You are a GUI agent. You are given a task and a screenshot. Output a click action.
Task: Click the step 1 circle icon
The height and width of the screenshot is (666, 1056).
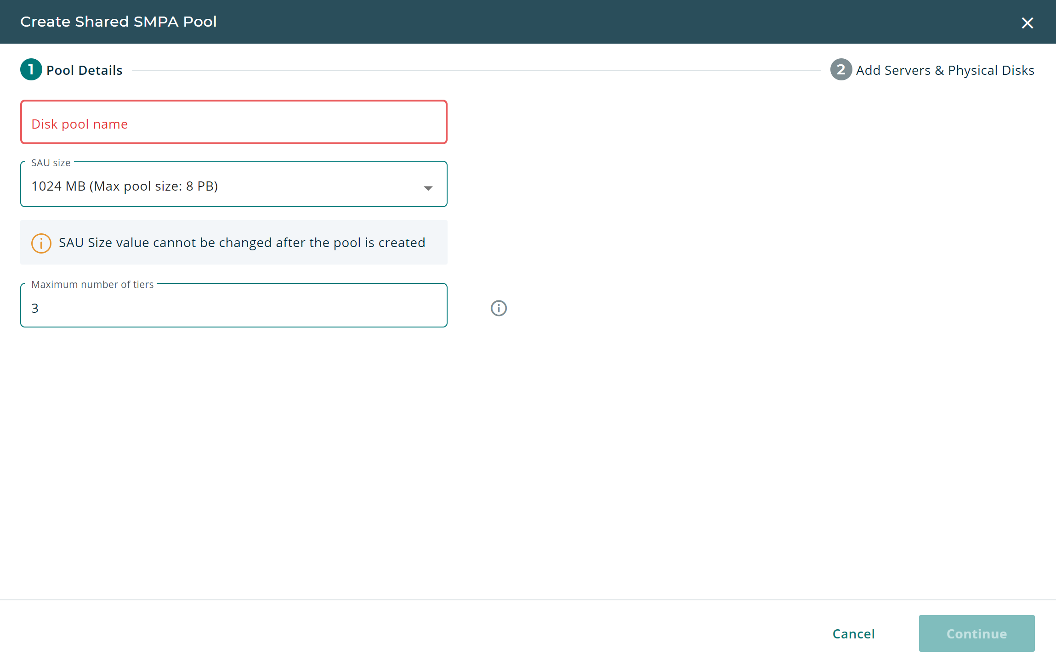point(31,70)
